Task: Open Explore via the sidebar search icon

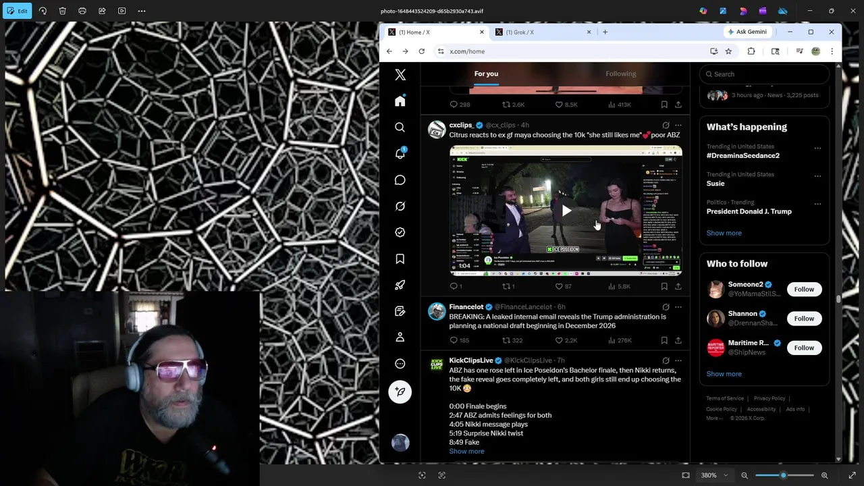Action: tap(400, 127)
